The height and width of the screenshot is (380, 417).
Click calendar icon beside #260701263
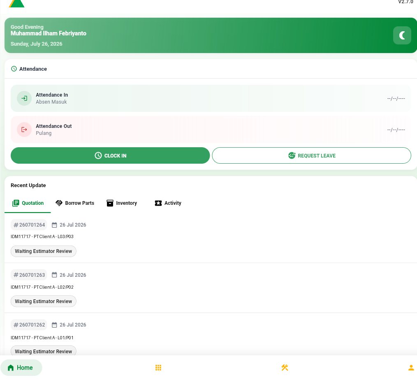[54, 275]
